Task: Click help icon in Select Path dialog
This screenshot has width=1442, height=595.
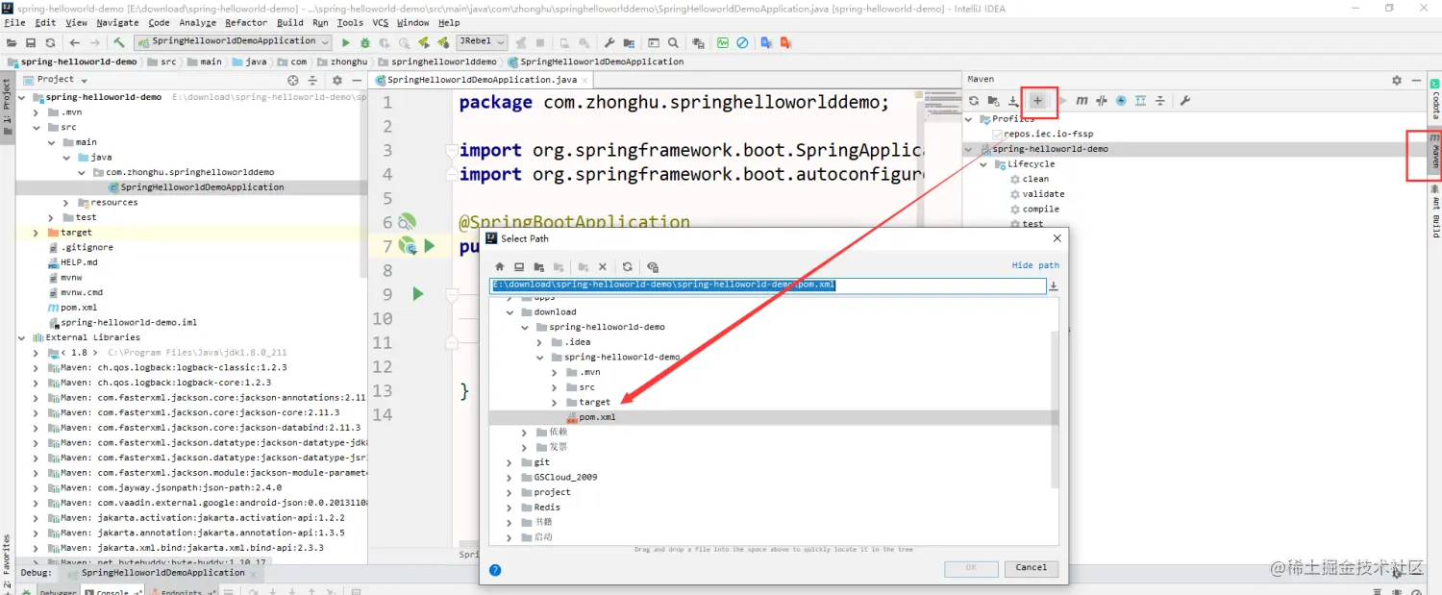Action: click(x=495, y=569)
